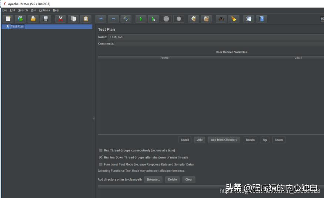This screenshot has width=324, height=198.
Task: Clear results with Clear icon
Action: click(x=194, y=19)
